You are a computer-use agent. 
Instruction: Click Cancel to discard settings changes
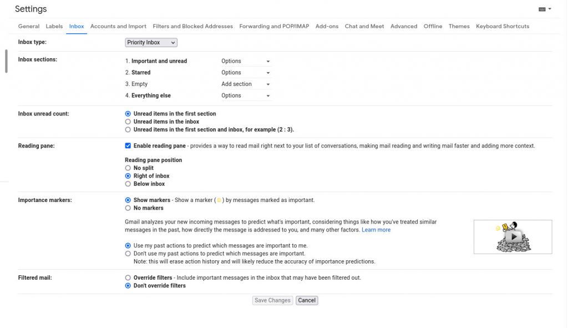tap(307, 300)
